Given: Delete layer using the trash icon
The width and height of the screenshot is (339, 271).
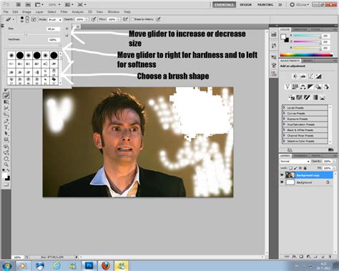Looking at the screenshot, I should [330, 257].
